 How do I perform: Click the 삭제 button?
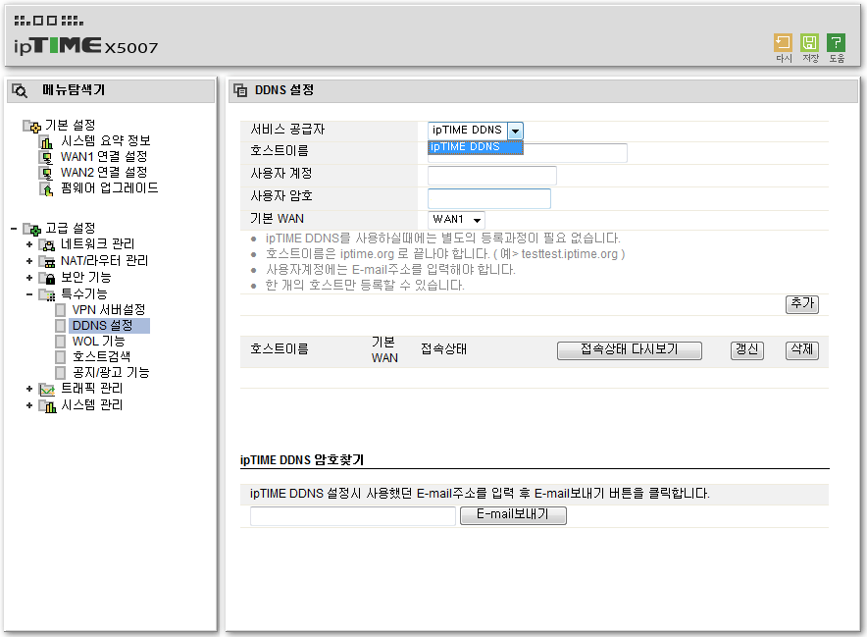[x=801, y=349]
